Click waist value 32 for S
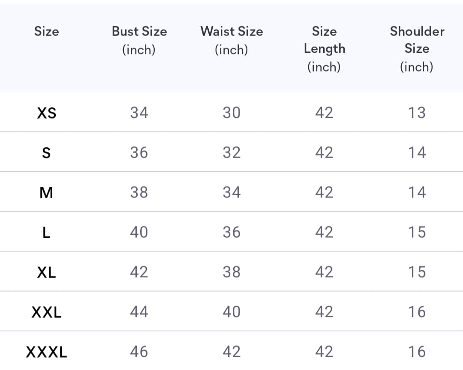The image size is (463, 370). tap(231, 152)
